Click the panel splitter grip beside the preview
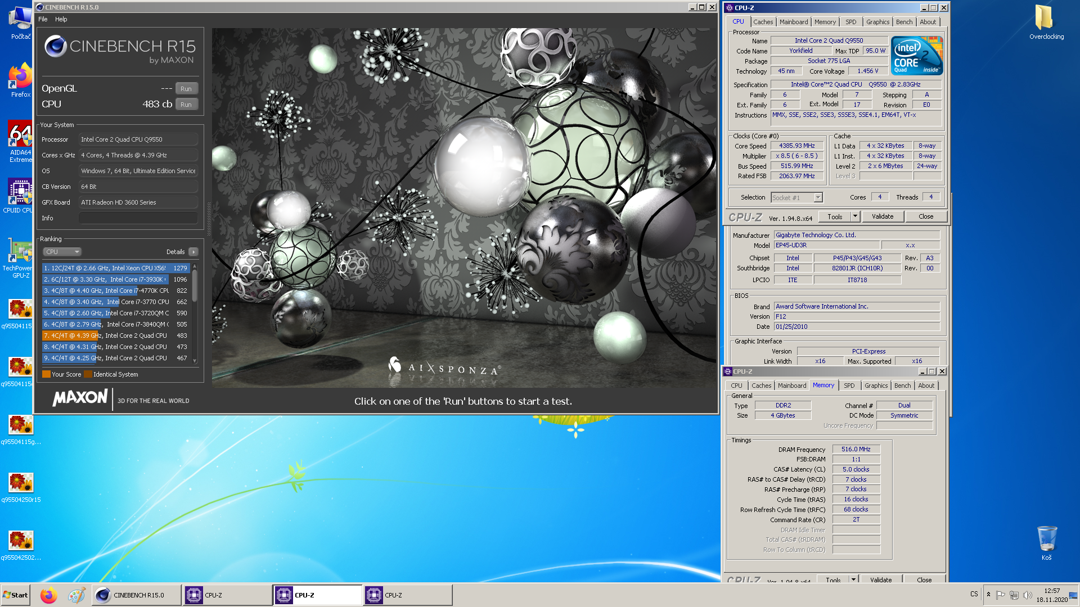The image size is (1080, 607). [209, 219]
